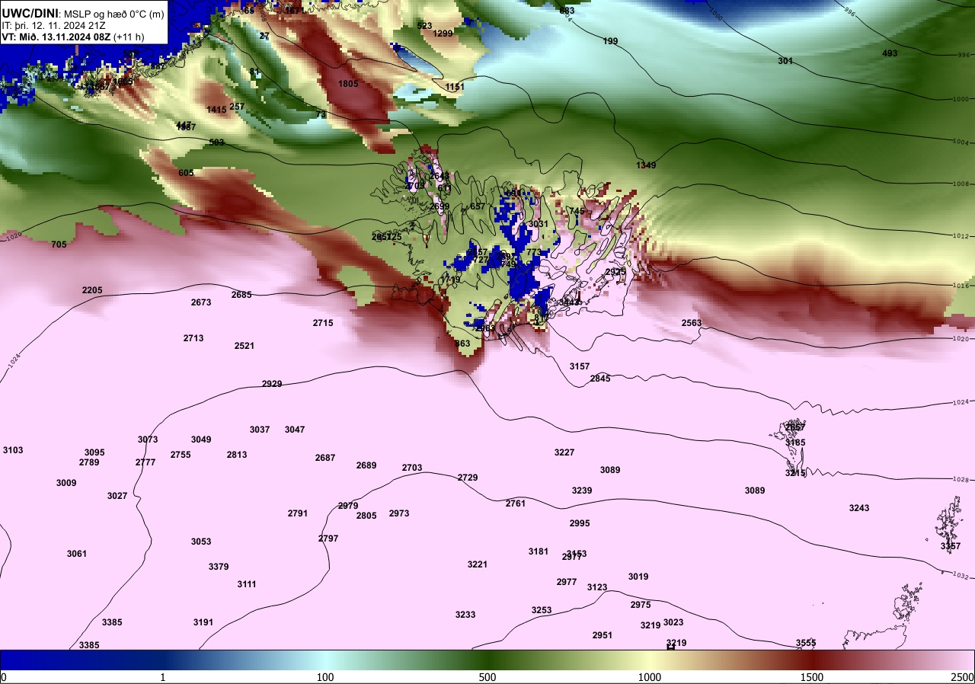
Task: Click the 1415 height value
Action: click(216, 110)
